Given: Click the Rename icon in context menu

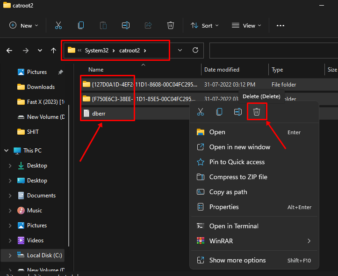Looking at the screenshot, I should pos(237,112).
